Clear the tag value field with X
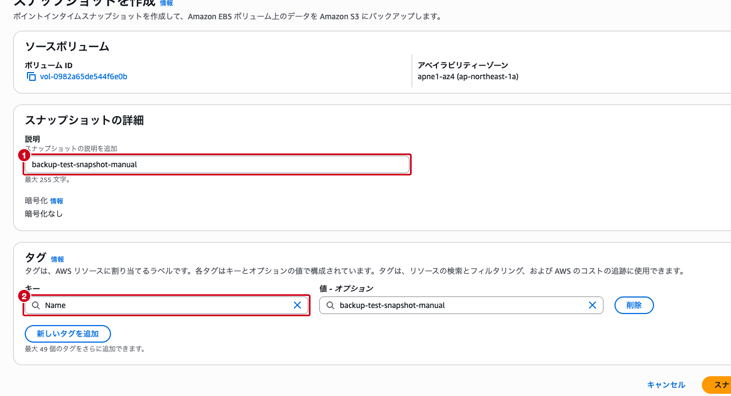The image size is (731, 396). pyautogui.click(x=592, y=305)
